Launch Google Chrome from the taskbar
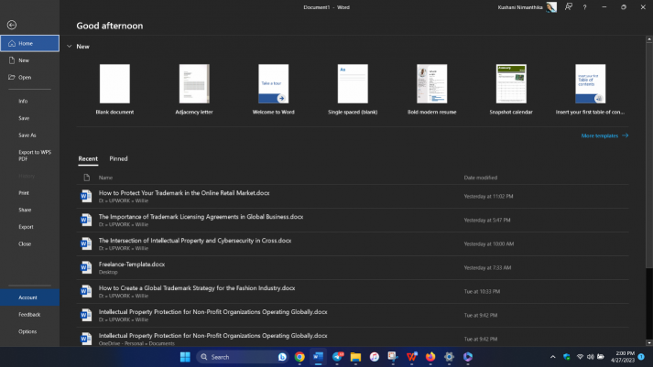 (x=299, y=357)
